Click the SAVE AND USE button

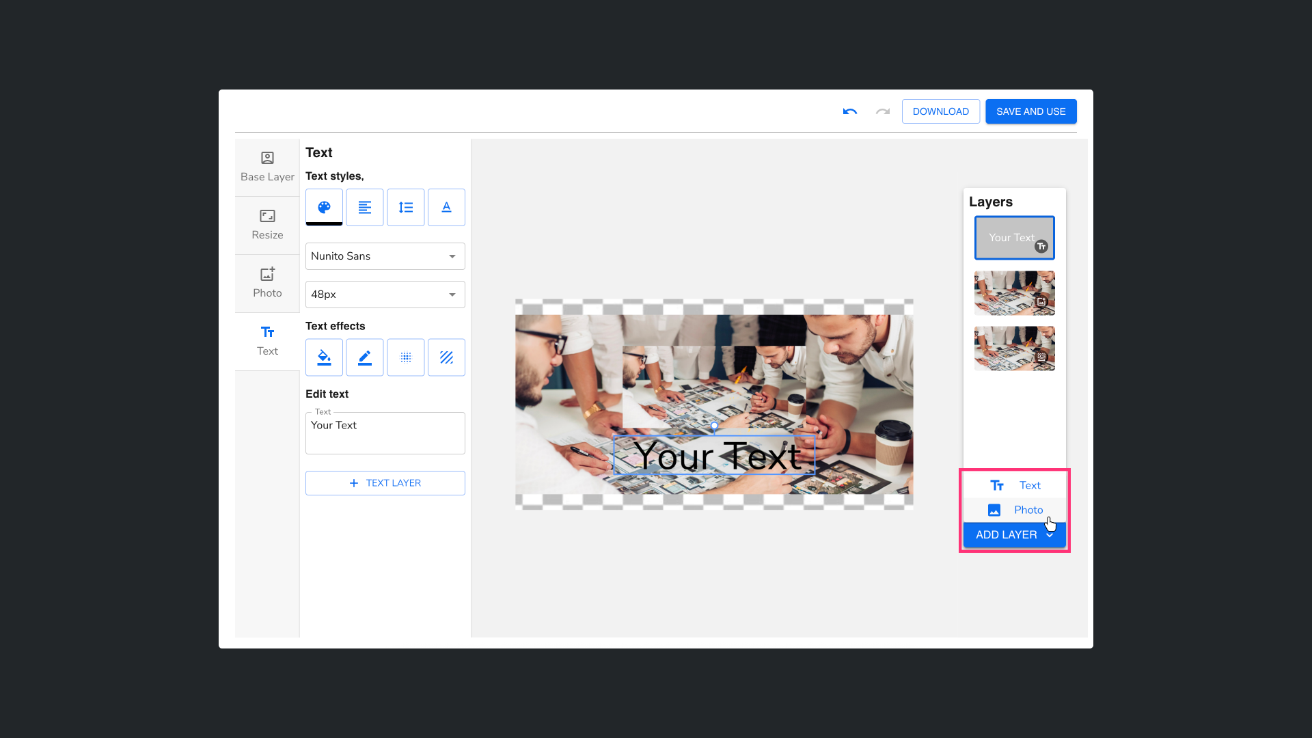click(x=1030, y=111)
